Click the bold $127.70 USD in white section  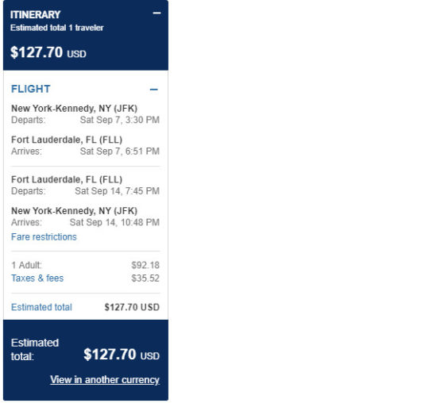click(132, 307)
